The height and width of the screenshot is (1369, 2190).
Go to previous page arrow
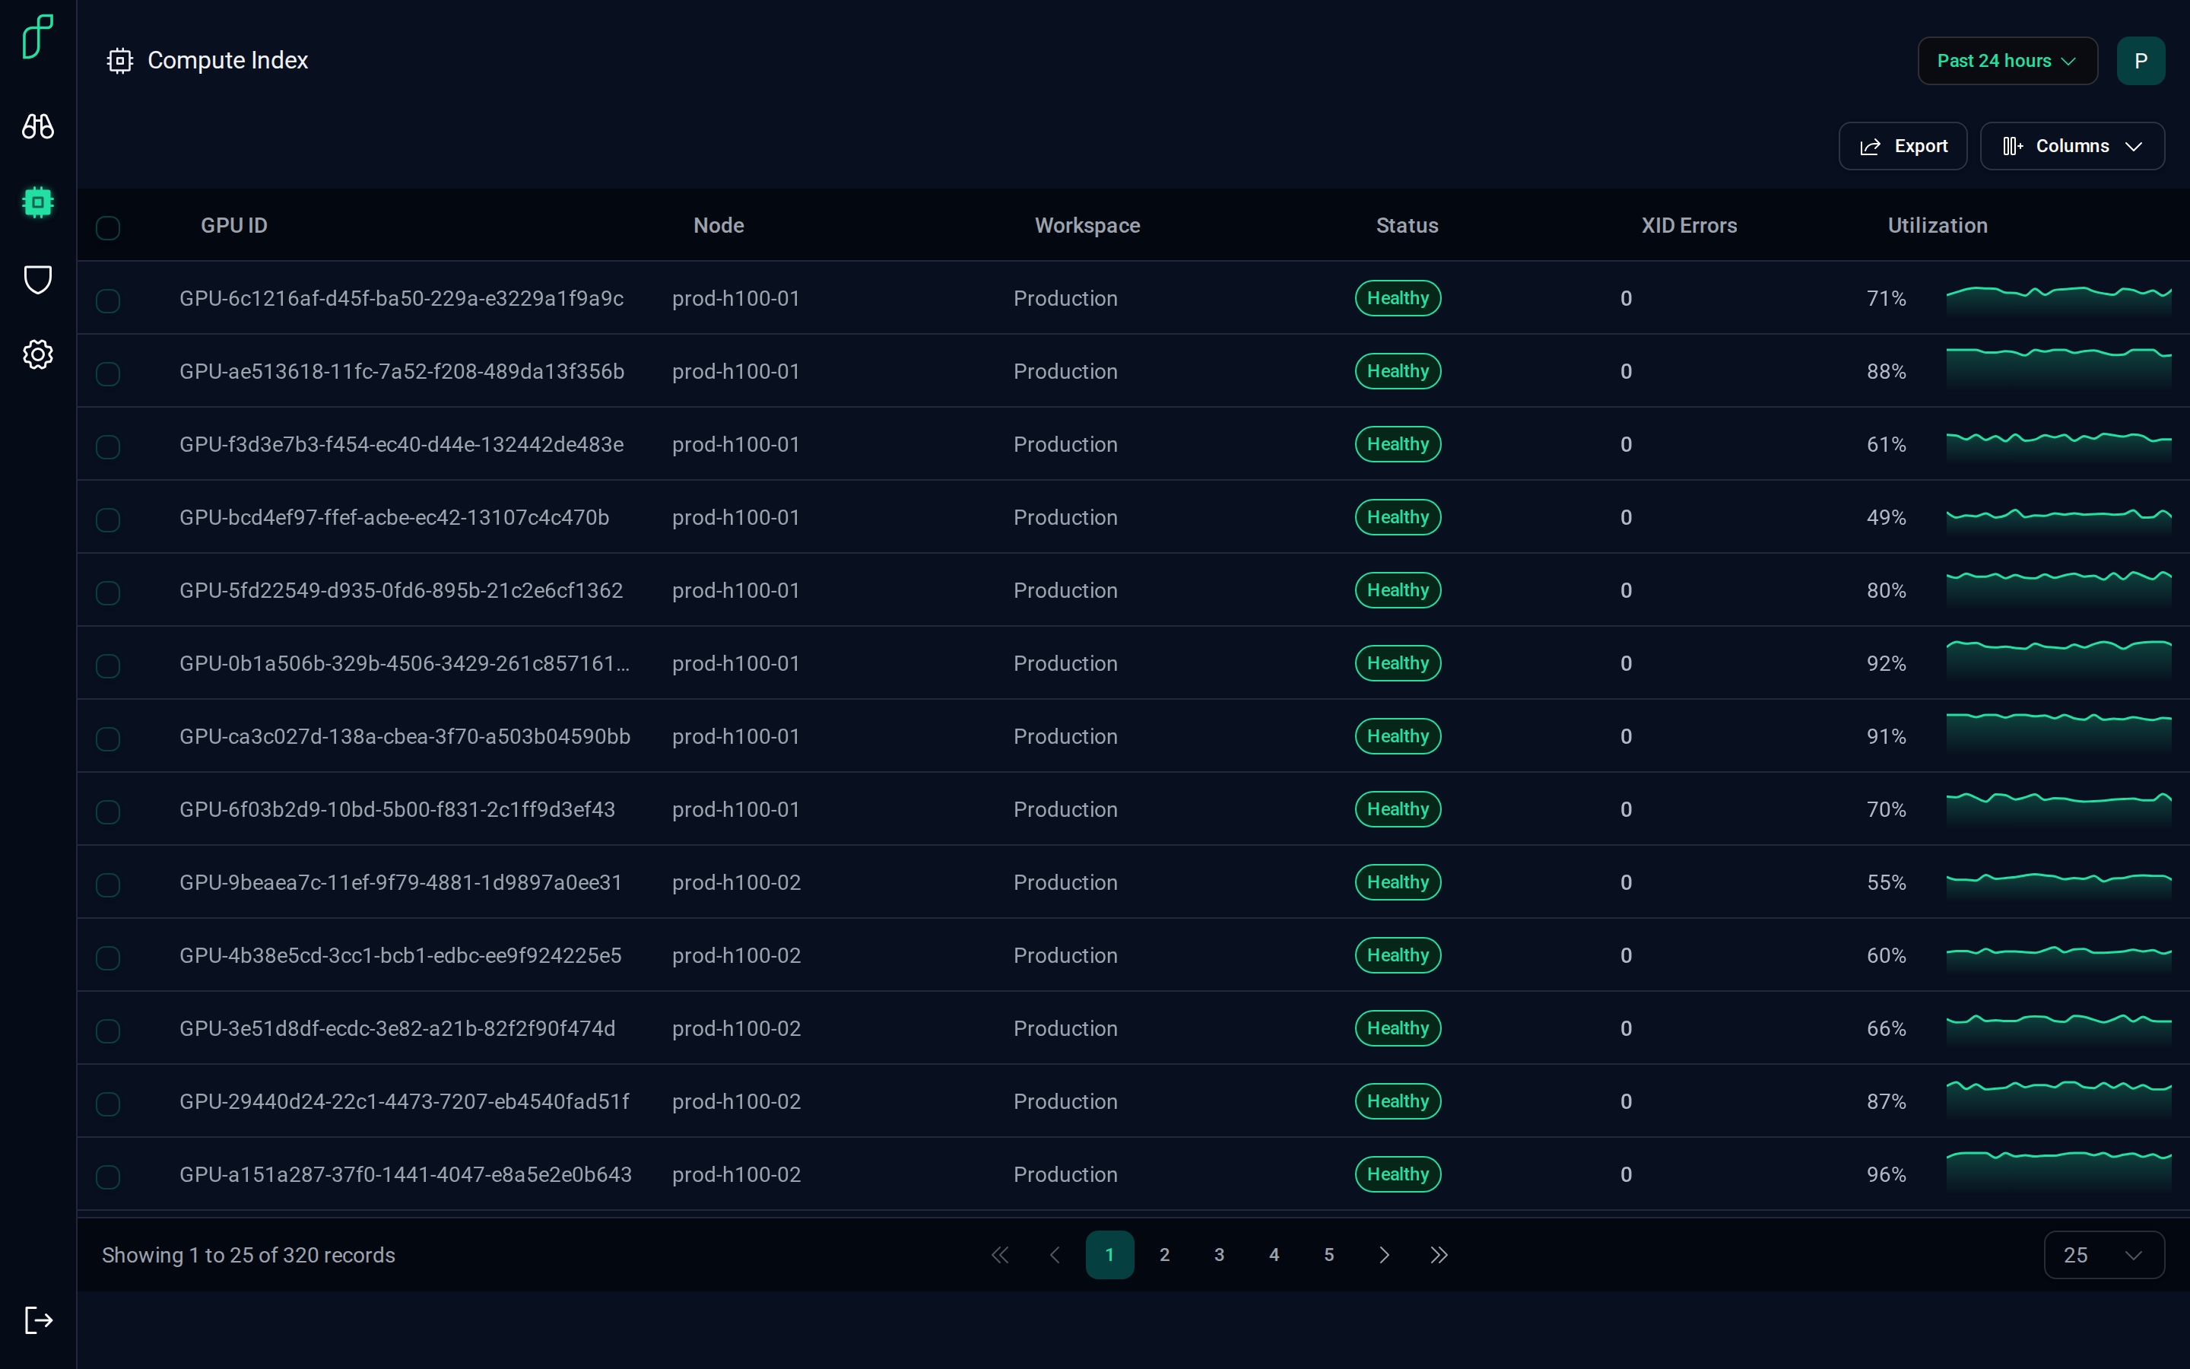pos(1054,1255)
